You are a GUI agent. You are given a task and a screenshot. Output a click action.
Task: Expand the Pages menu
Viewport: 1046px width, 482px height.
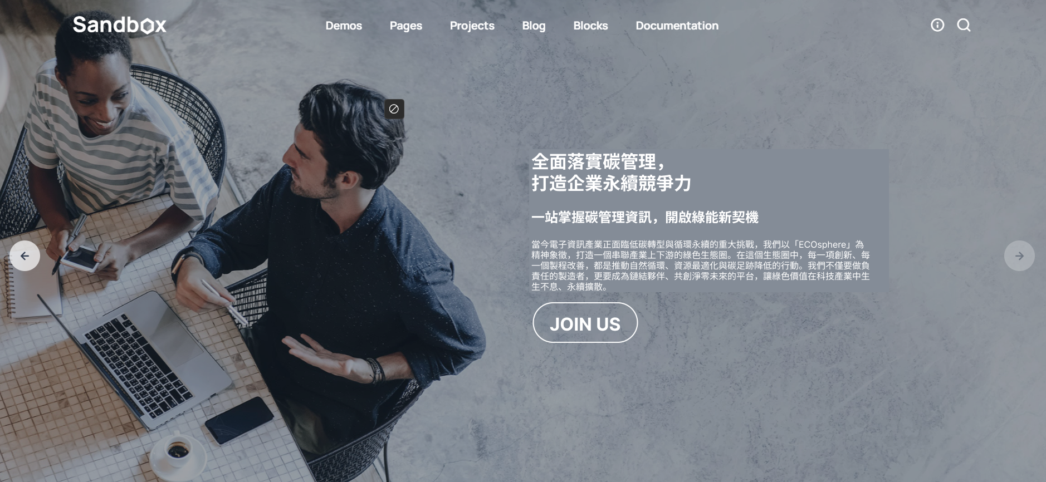[x=406, y=26]
